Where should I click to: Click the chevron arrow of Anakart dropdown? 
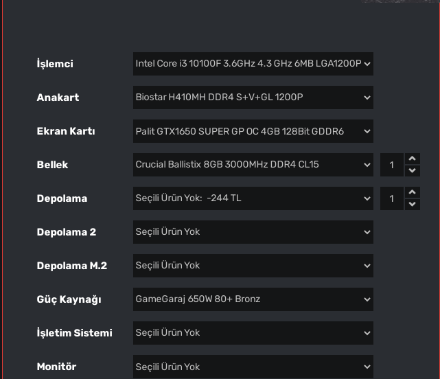(367, 97)
